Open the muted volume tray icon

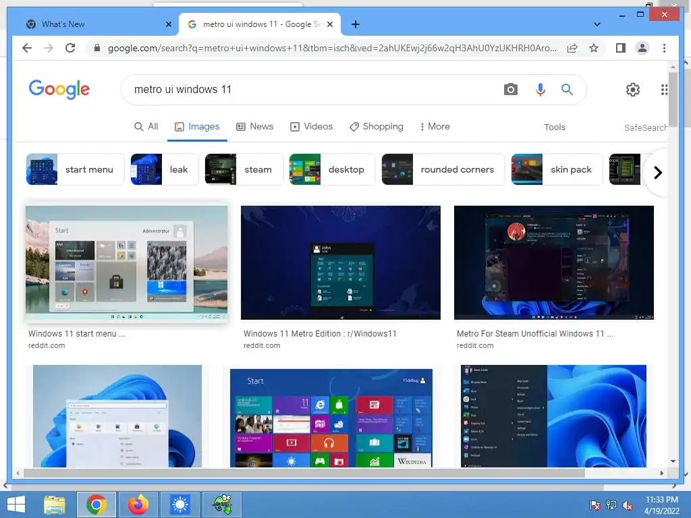[628, 505]
